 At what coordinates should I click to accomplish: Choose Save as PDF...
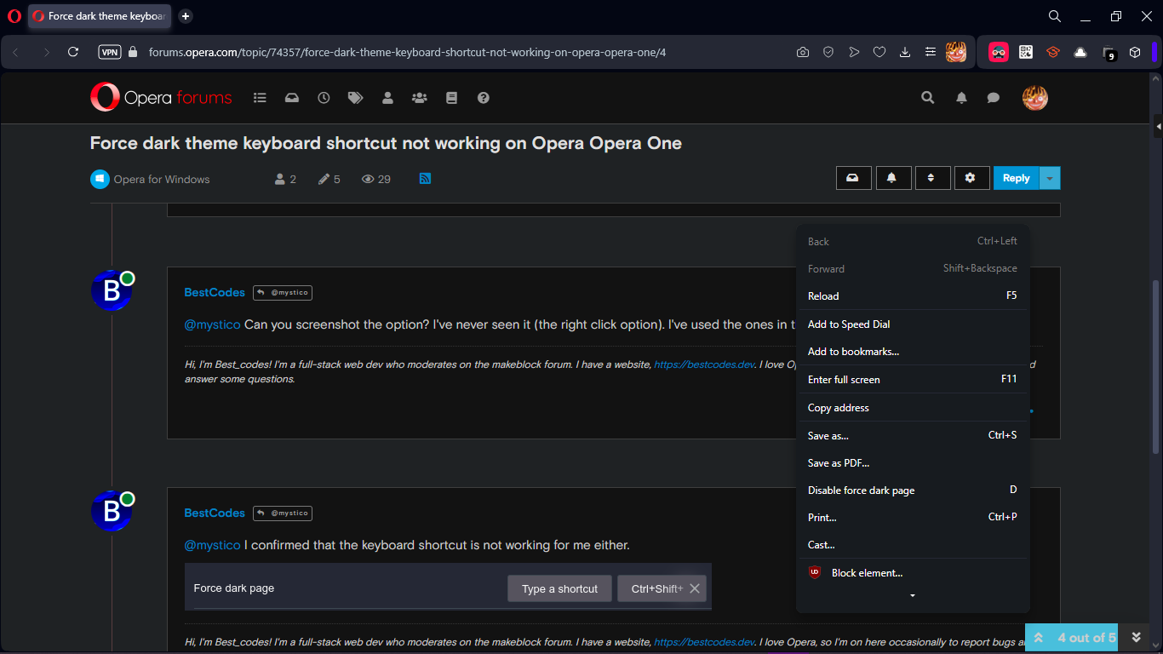[x=913, y=463]
